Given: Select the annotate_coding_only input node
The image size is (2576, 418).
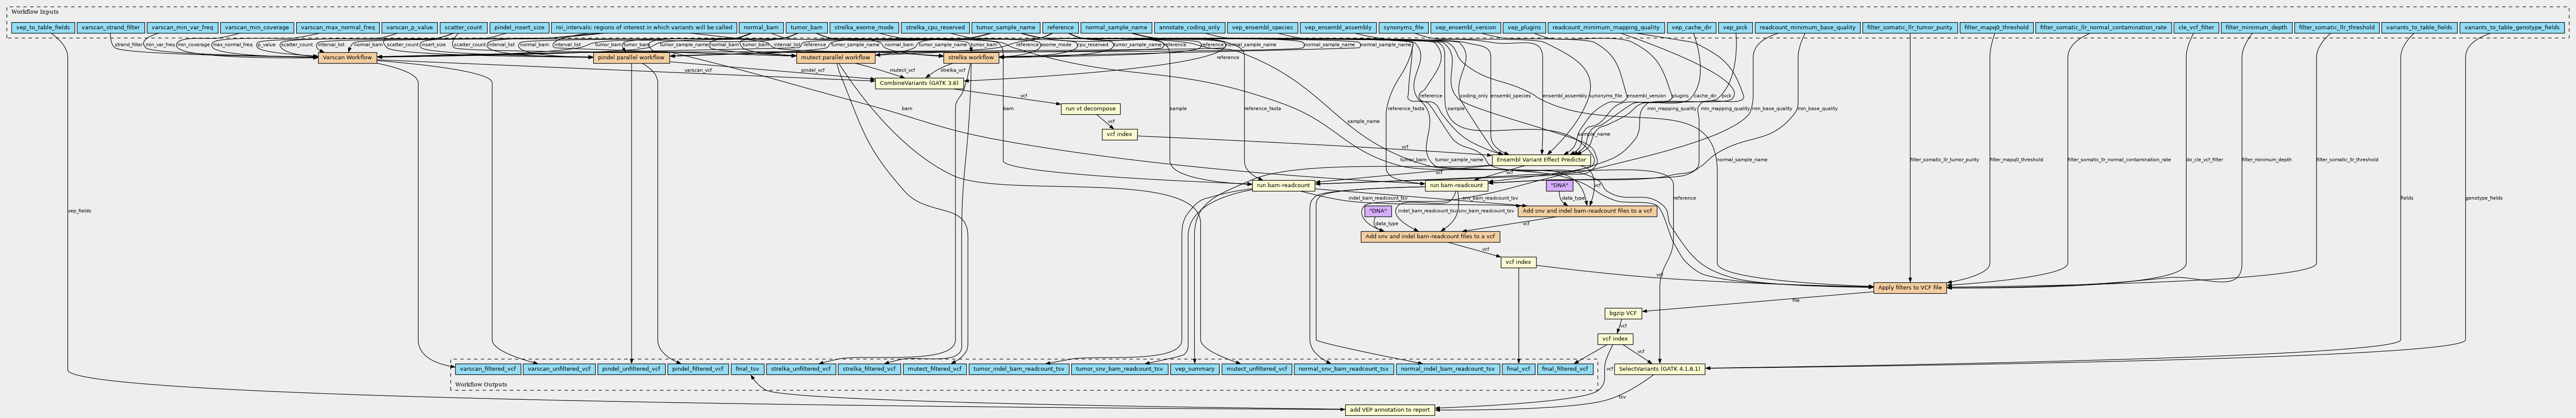Looking at the screenshot, I should pos(1189,28).
